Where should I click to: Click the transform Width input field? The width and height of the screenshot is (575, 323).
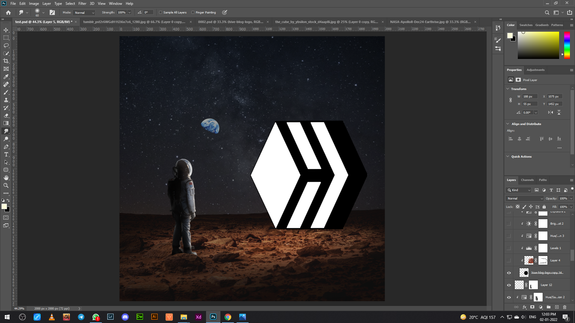(x=530, y=97)
